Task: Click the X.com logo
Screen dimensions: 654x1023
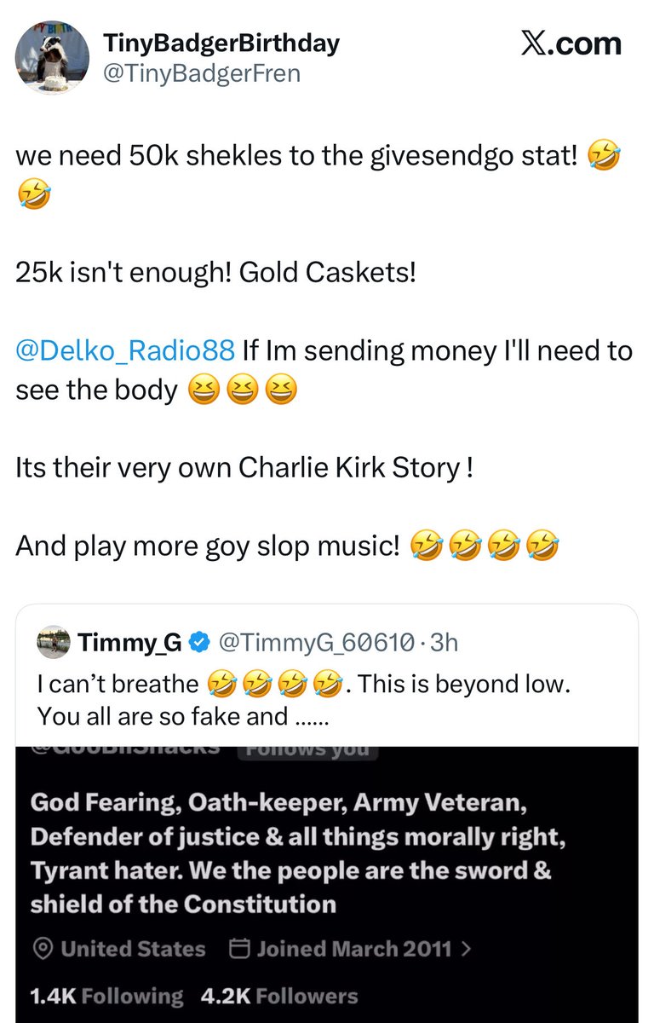Action: pyautogui.click(x=571, y=44)
